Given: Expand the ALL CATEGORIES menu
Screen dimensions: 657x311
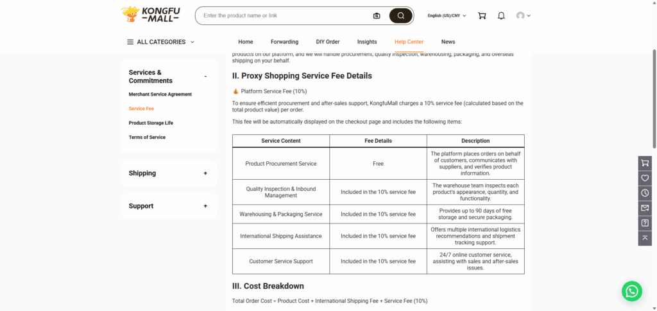Looking at the screenshot, I should (x=160, y=42).
